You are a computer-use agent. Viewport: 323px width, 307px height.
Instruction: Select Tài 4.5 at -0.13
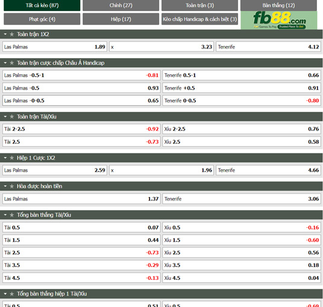(x=81, y=278)
